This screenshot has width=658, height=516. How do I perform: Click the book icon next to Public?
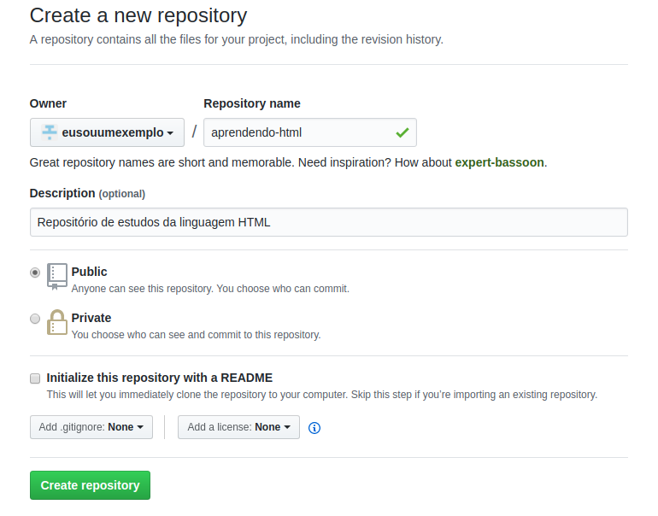pyautogui.click(x=57, y=276)
